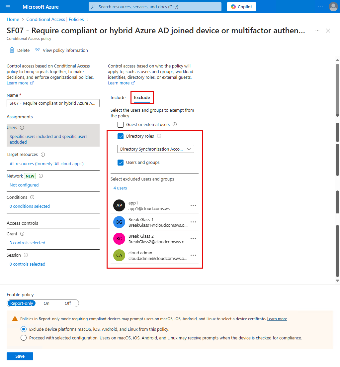Screen dimensions: 340x367
Task: Open the hamburger portal menu
Action: [x=8, y=7]
